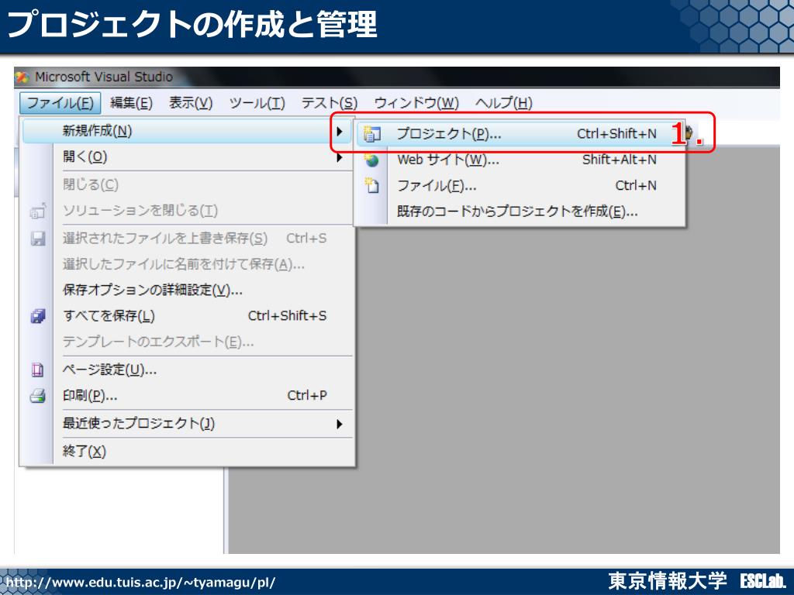The image size is (794, 595).
Task: Click the floppy disk save icon
Action: (38, 239)
